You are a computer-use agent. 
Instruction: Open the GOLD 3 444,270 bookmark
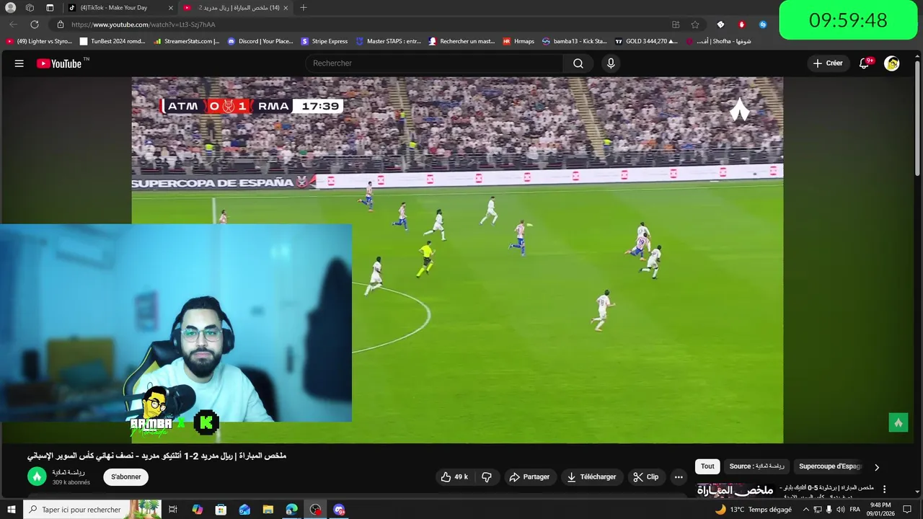click(646, 41)
